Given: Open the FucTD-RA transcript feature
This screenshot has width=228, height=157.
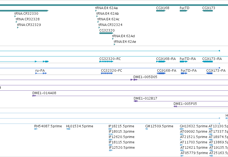Looking at the screenshot, I should click(184, 62).
